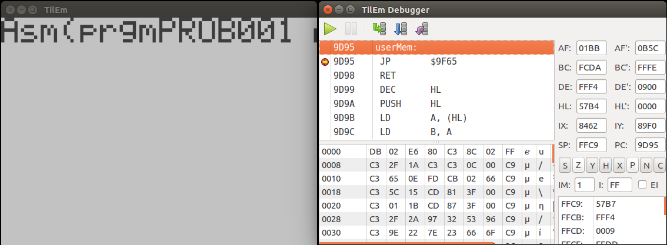Image resolution: width=667 pixels, height=245 pixels.
Task: Click the DE register field
Action: point(591,87)
